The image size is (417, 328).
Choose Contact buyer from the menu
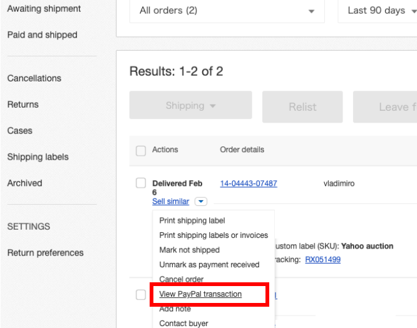coord(183,324)
